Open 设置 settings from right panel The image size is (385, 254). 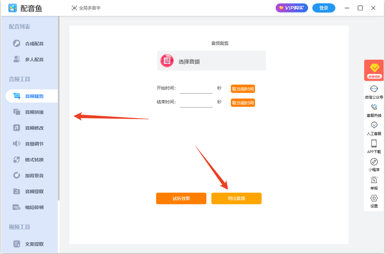(x=374, y=201)
